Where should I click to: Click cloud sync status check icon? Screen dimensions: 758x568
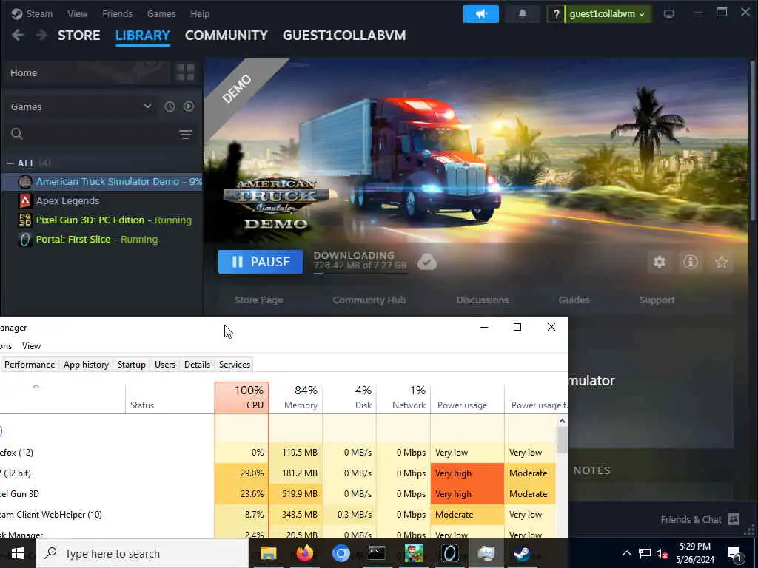point(427,262)
